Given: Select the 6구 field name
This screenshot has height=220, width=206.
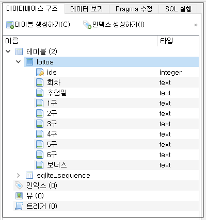Looking at the screenshot, I should coord(52,155).
